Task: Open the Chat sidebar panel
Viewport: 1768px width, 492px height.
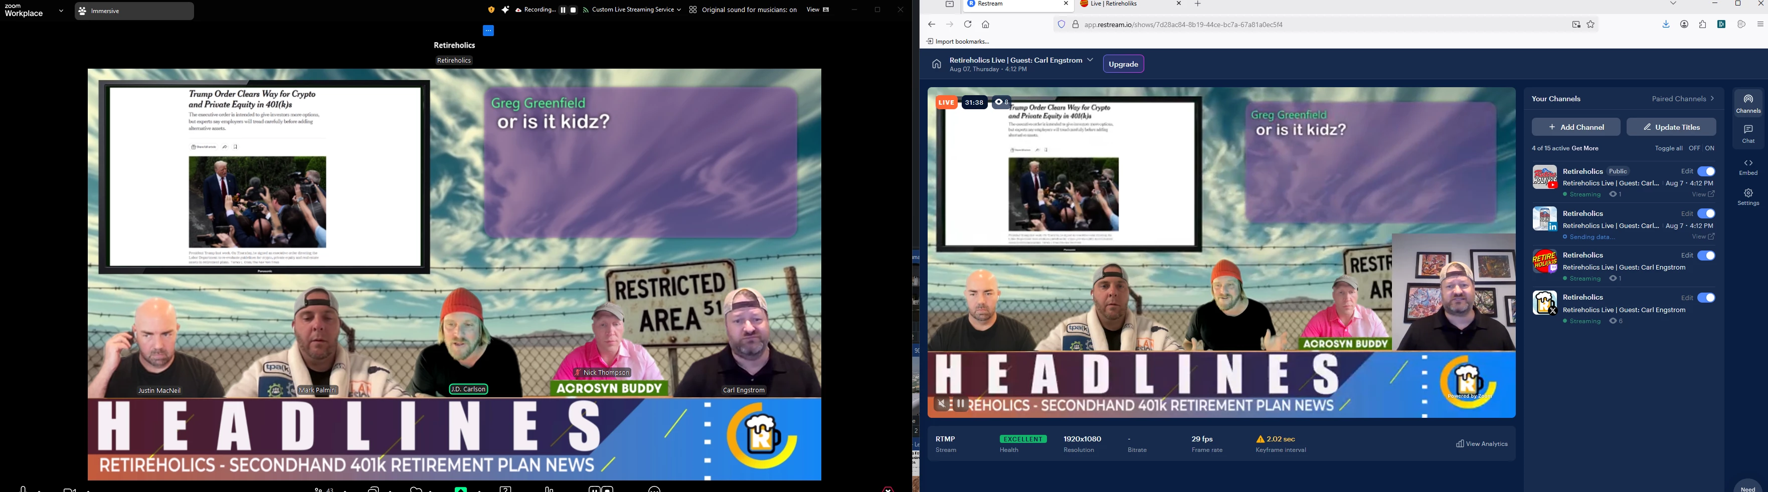Action: click(1747, 134)
